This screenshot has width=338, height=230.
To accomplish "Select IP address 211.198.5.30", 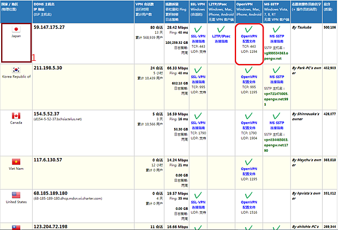I will click(x=48, y=68).
